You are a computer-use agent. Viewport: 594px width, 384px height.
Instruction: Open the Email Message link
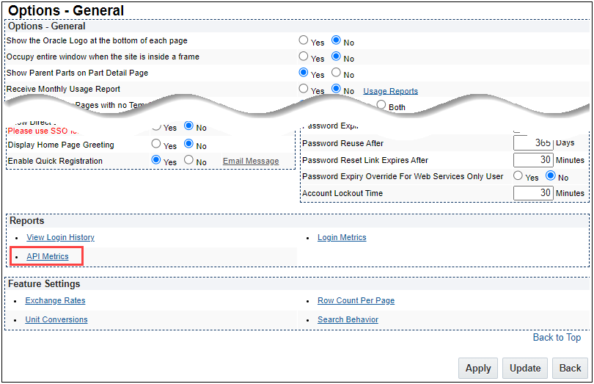251,161
